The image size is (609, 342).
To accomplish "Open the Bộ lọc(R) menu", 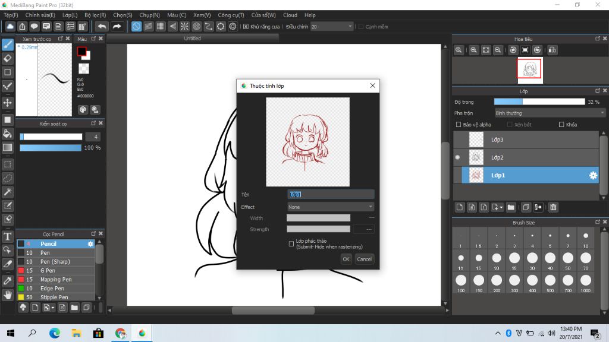I will tap(95, 15).
